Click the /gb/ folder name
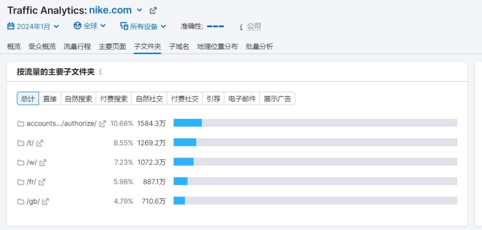 pyautogui.click(x=33, y=201)
